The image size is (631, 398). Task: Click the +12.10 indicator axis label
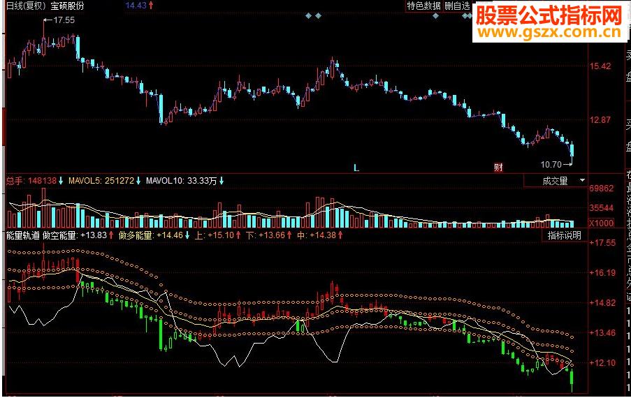pyautogui.click(x=602, y=363)
